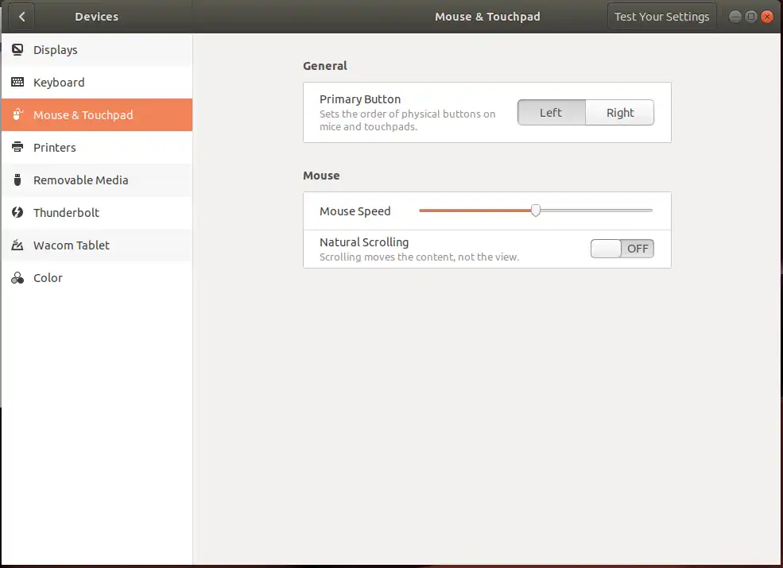The height and width of the screenshot is (568, 783).
Task: Go to Wacom Tablet settings
Action: click(x=97, y=245)
